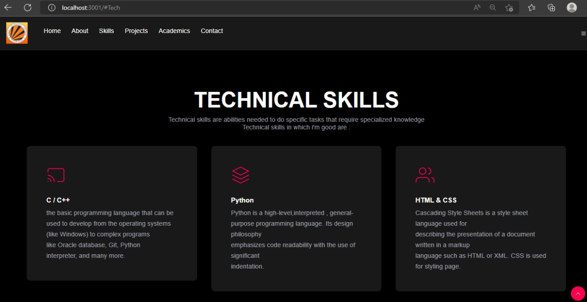Click the Collections icon in browser toolbar
Screen dimensions: 587x302
click(551, 7)
